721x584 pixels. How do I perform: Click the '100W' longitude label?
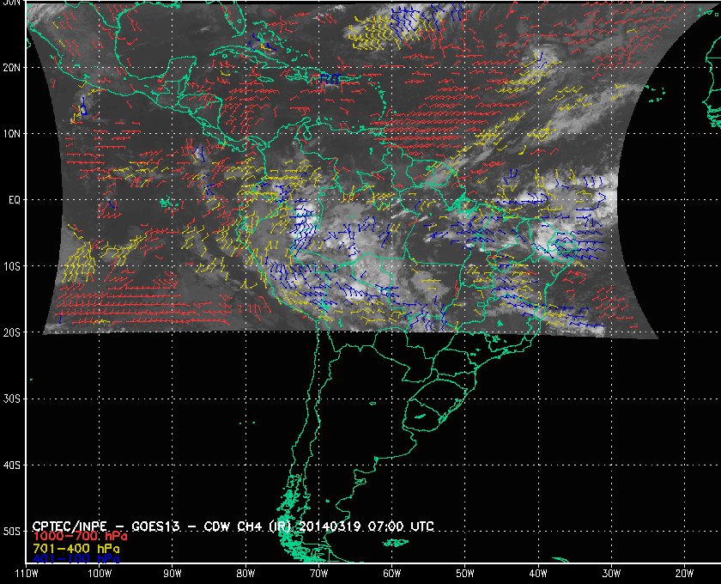coord(100,574)
